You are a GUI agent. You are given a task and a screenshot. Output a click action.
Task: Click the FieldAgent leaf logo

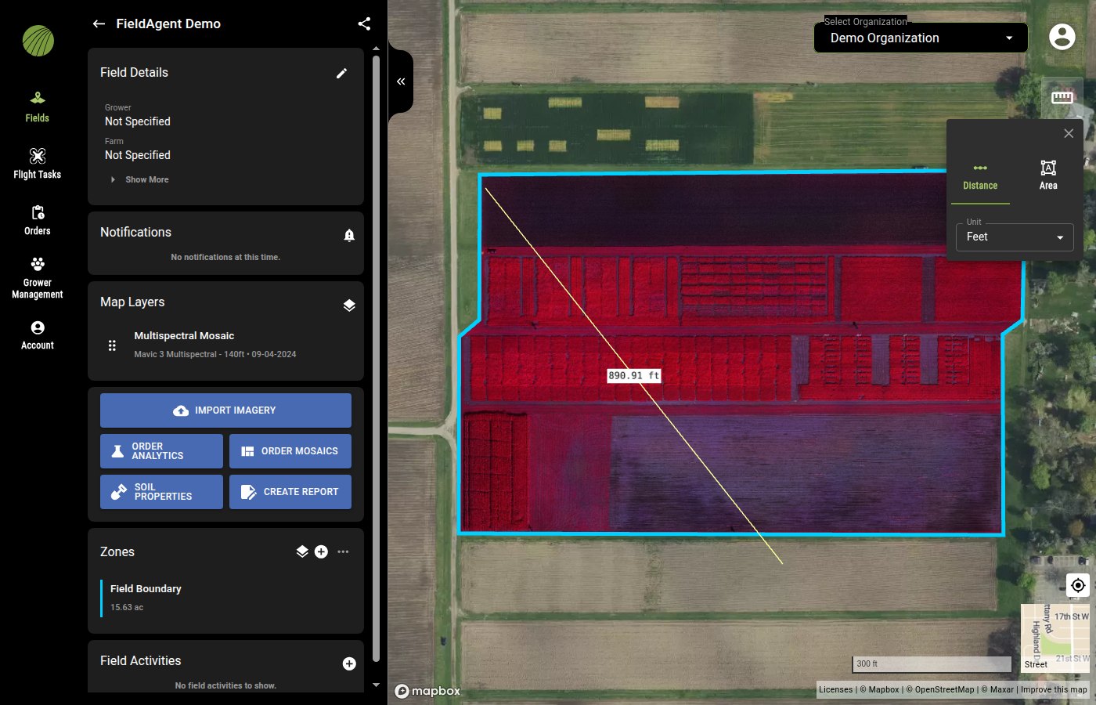point(38,41)
